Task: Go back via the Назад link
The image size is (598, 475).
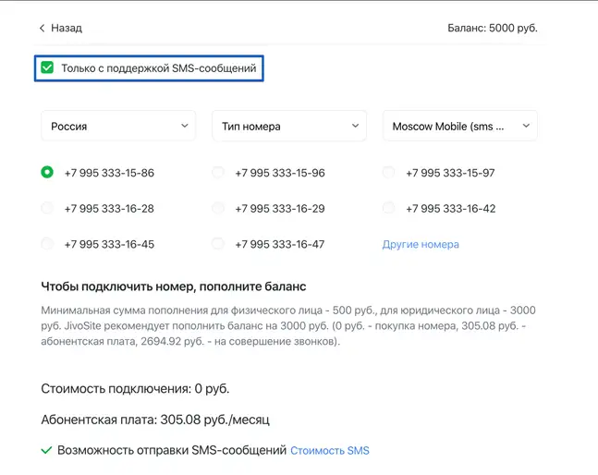Action: tap(66, 29)
